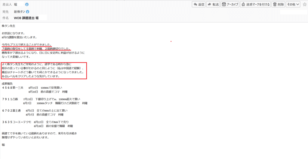Screen dimensions: 308x159
Task: Click the 成果報告 heading
Action: coord(7,84)
